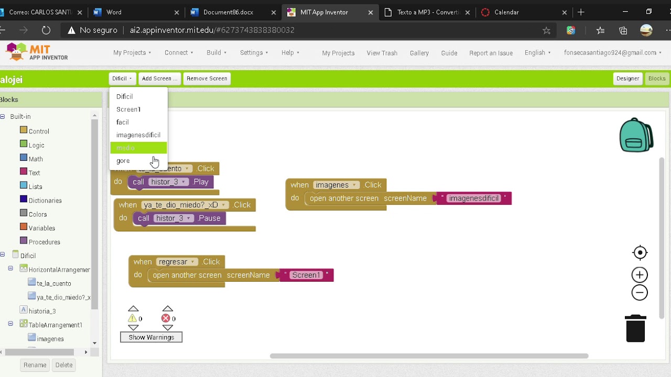The image size is (671, 377).
Task: Open the imagenes component dropdown
Action: pos(355,185)
